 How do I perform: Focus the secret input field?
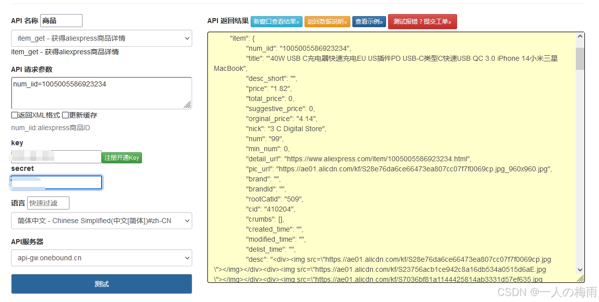[56, 182]
